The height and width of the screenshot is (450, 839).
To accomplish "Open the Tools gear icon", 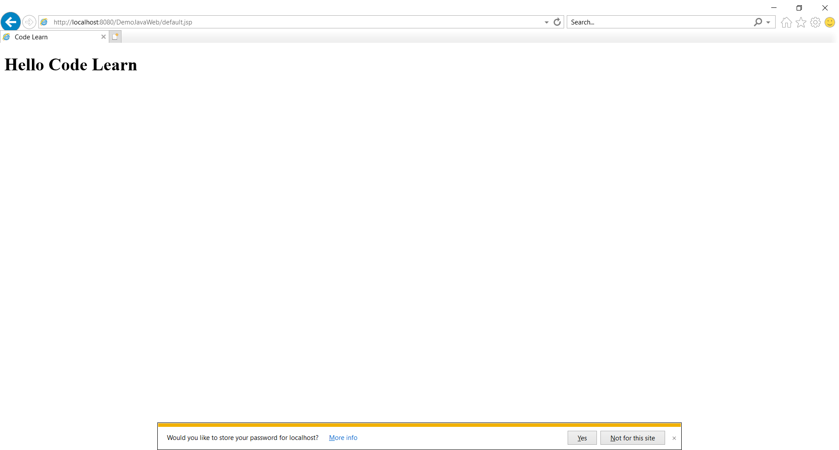I will tap(815, 22).
